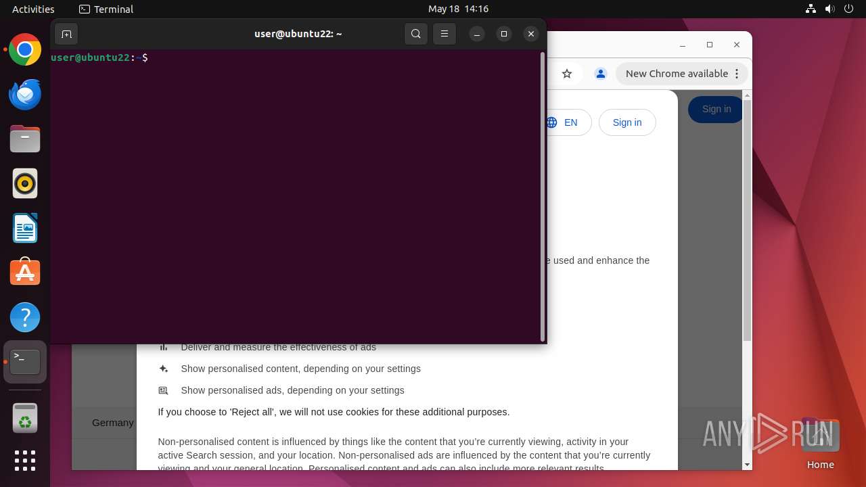Screen dimensions: 866x487
Task: Click the power icon in system tray
Action: pyautogui.click(x=848, y=9)
